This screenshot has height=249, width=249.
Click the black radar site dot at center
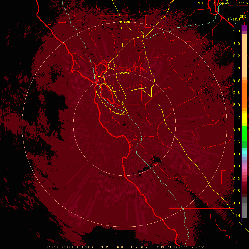click(x=124, y=124)
